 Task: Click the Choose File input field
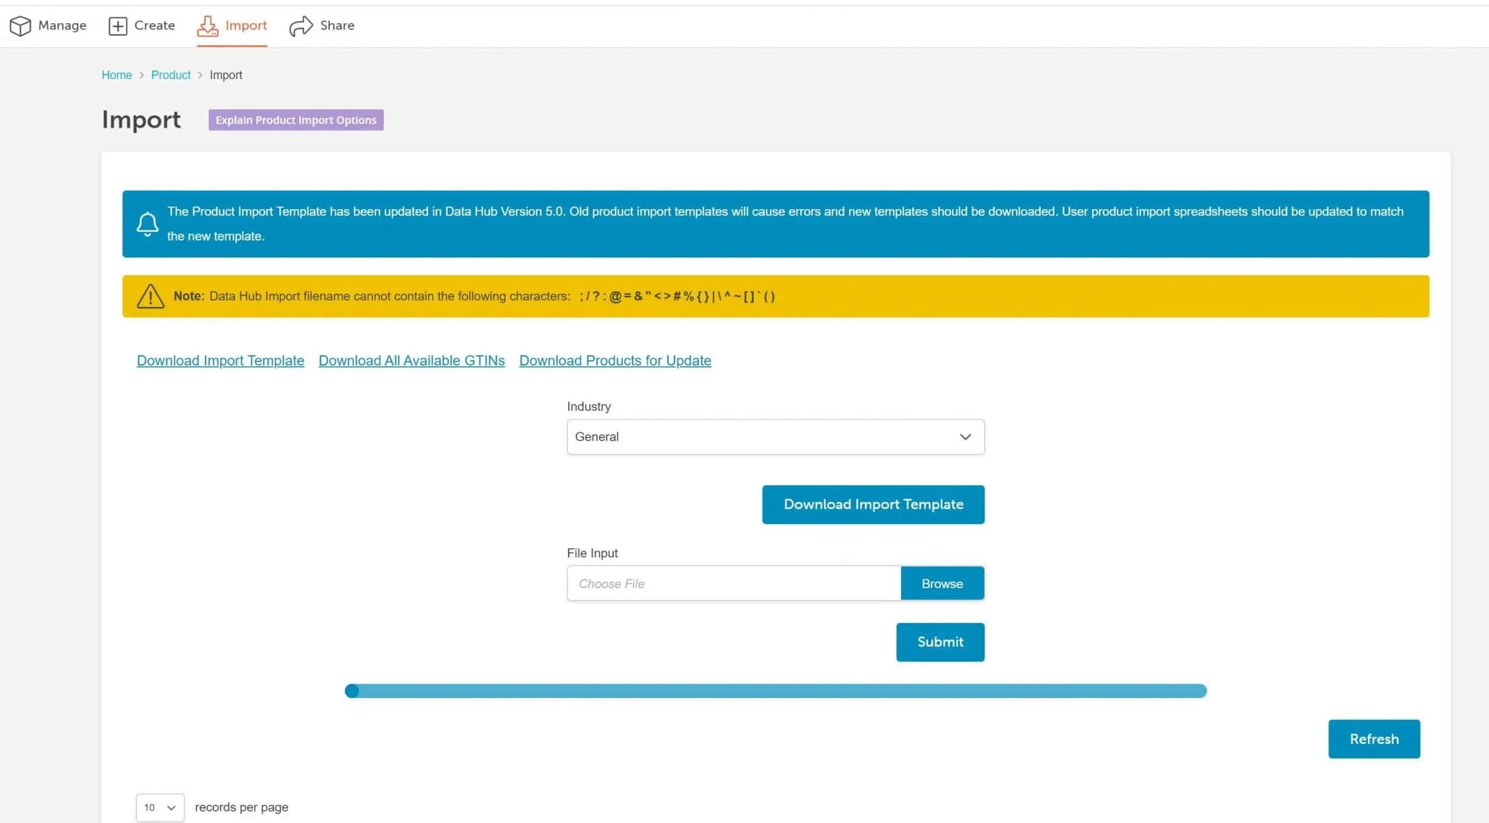[x=733, y=583]
